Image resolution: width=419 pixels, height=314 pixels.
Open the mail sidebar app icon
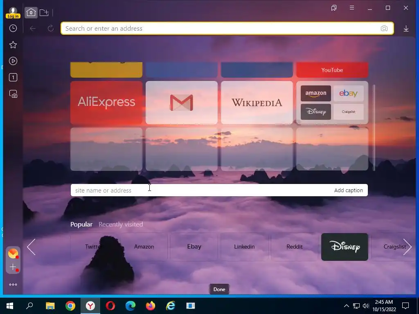[x=13, y=253]
